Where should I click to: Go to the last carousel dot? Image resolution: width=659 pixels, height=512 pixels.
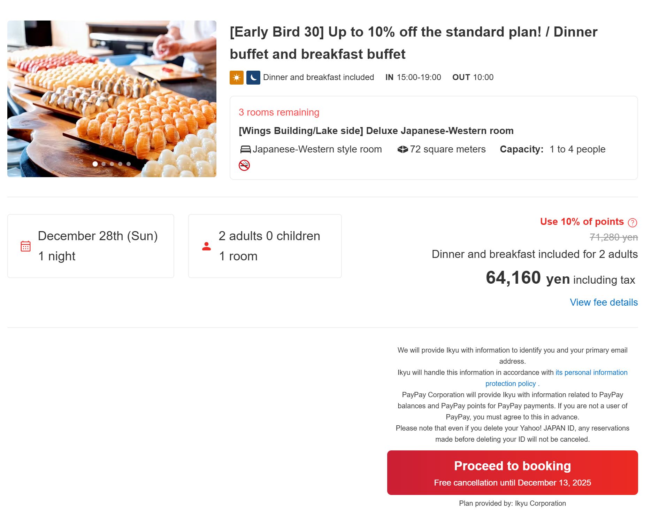[129, 164]
